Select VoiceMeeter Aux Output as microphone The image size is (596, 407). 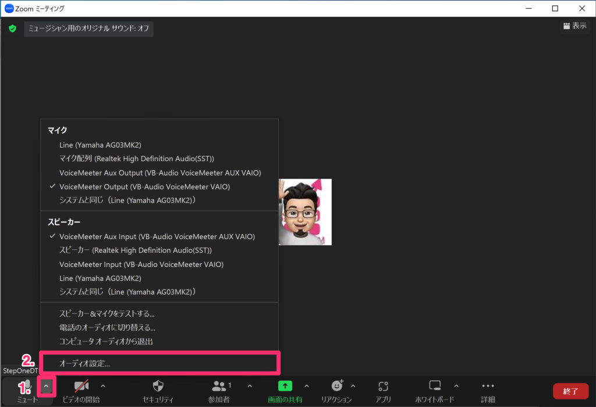pos(159,173)
